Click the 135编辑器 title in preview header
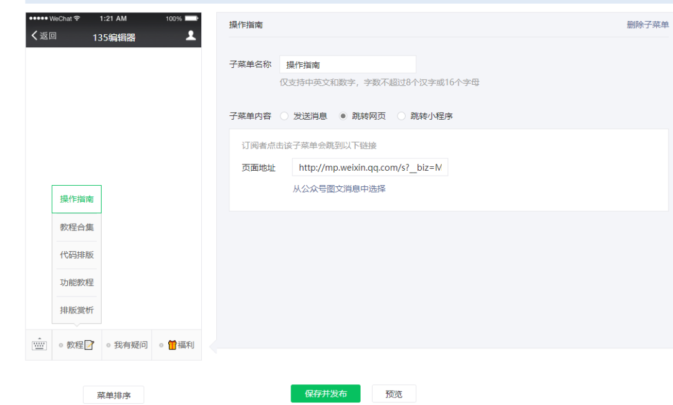This screenshot has height=405, width=673. point(114,37)
